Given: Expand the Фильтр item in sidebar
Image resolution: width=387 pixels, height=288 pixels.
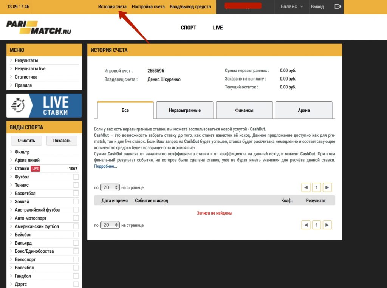Looking at the screenshot, I should [x=22, y=152].
